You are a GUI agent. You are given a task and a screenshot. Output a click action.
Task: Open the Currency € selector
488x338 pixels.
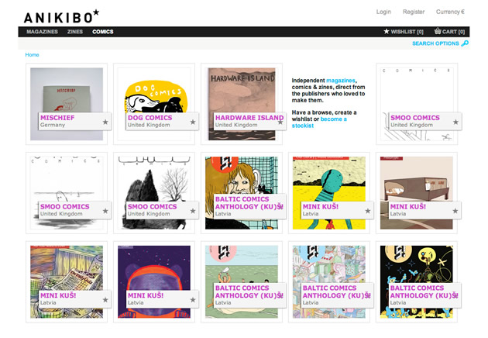tap(450, 12)
